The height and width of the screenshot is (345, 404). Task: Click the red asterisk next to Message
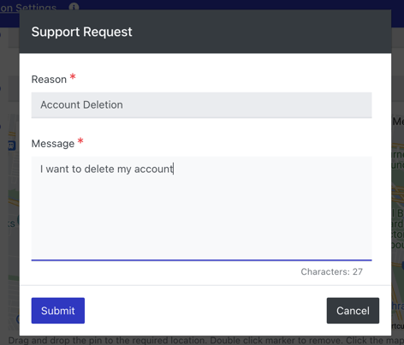point(80,140)
